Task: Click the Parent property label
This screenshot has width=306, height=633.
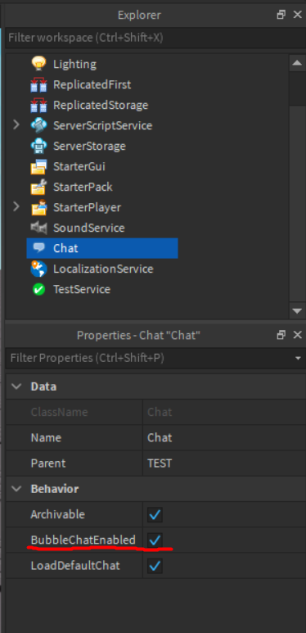Action: [48, 463]
